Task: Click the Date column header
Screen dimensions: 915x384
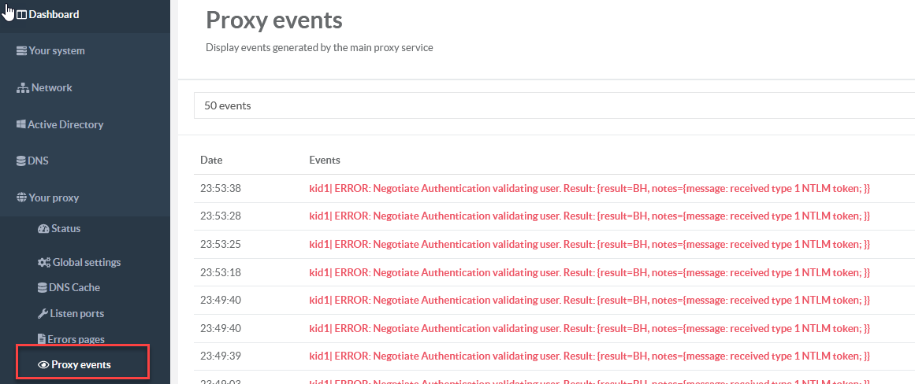Action: (211, 160)
